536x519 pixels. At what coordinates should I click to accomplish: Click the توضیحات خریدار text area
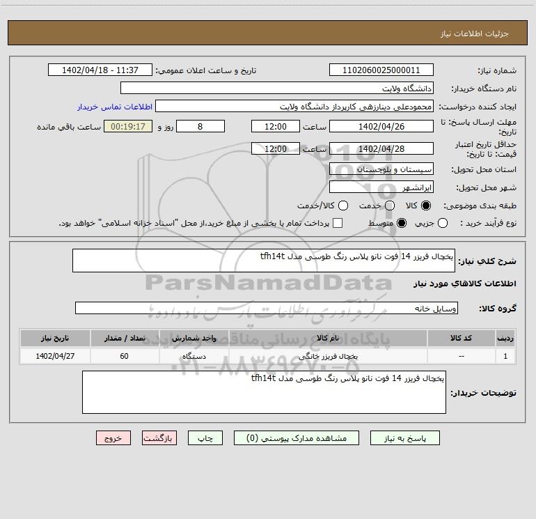(x=264, y=392)
